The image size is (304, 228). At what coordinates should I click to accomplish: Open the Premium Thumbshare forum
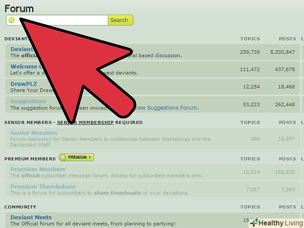click(43, 187)
